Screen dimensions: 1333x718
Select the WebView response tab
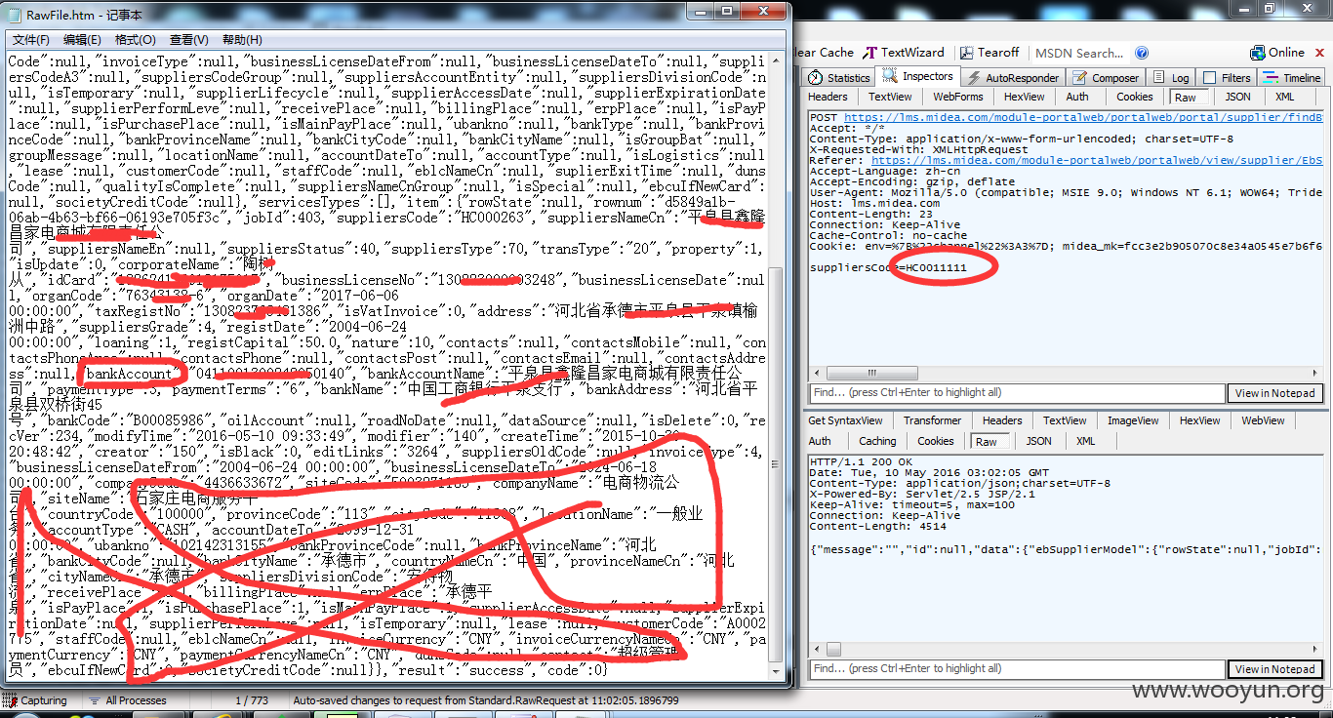click(x=1263, y=420)
